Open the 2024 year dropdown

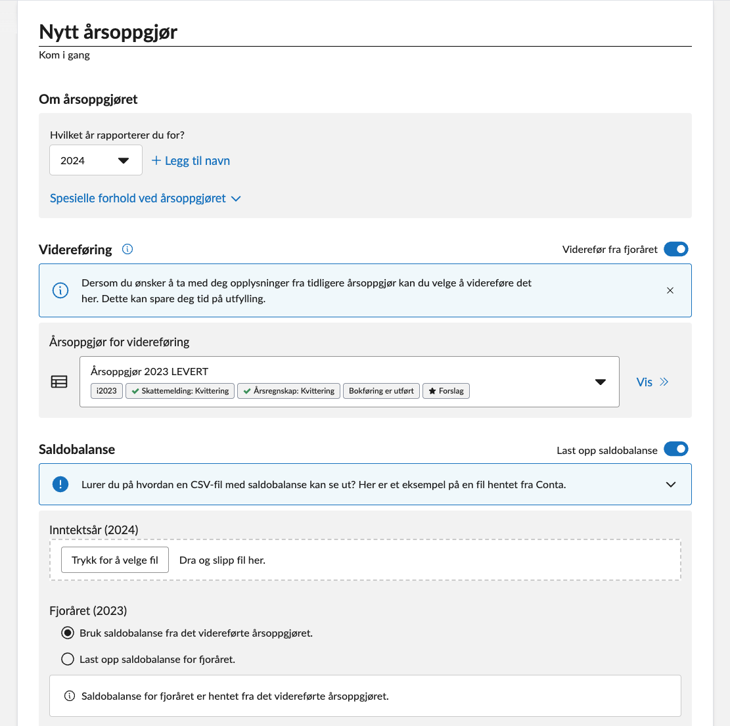point(96,160)
